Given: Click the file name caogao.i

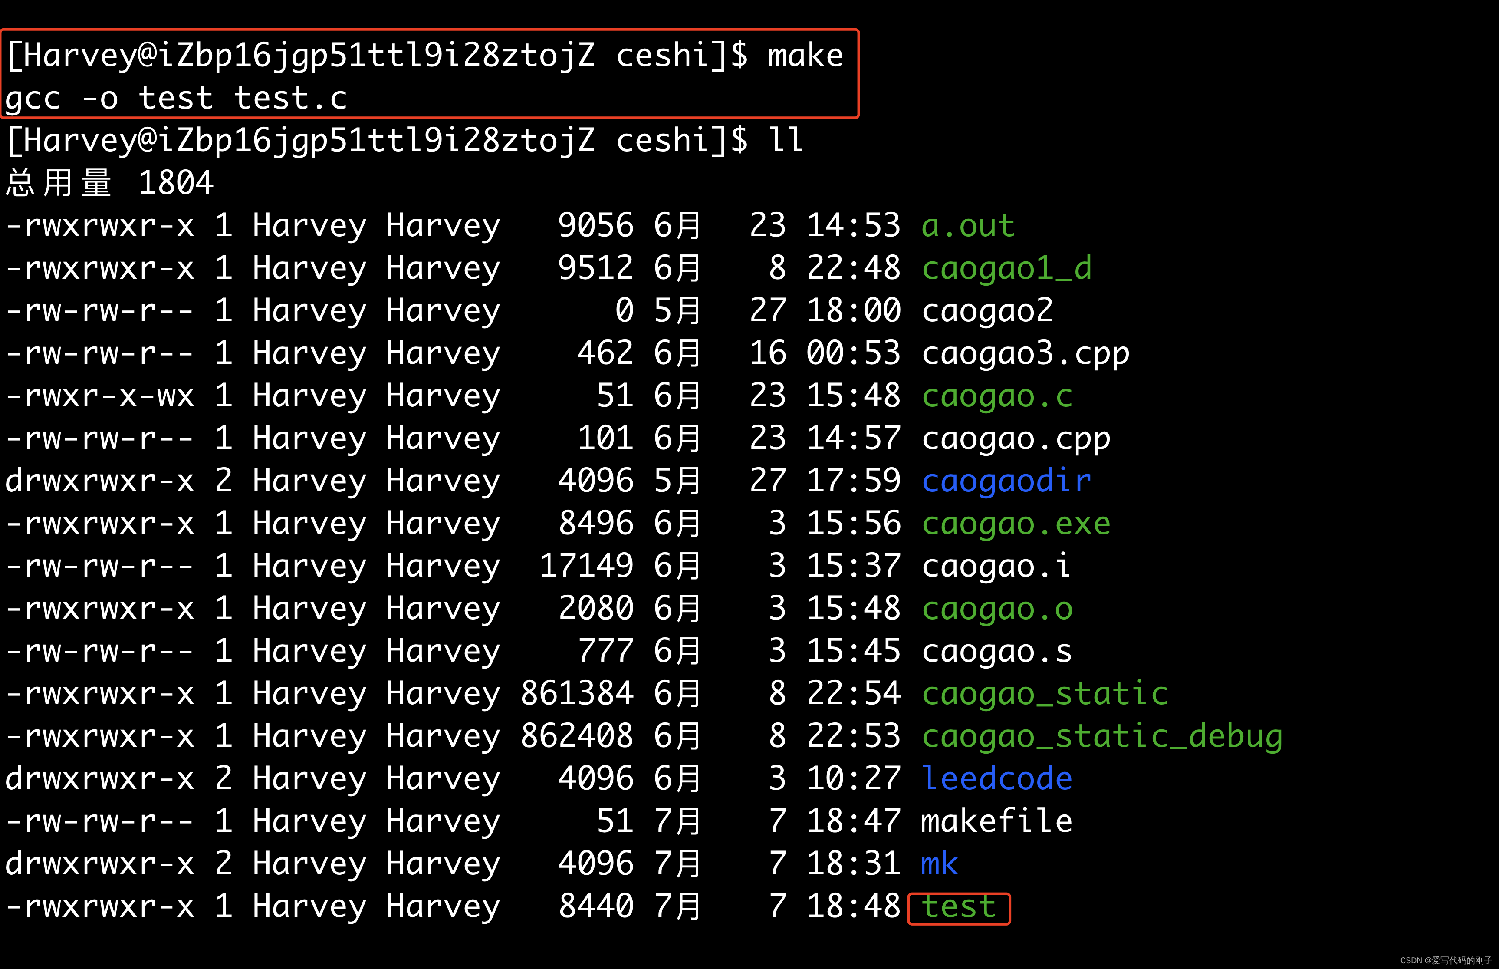Looking at the screenshot, I should [x=996, y=566].
